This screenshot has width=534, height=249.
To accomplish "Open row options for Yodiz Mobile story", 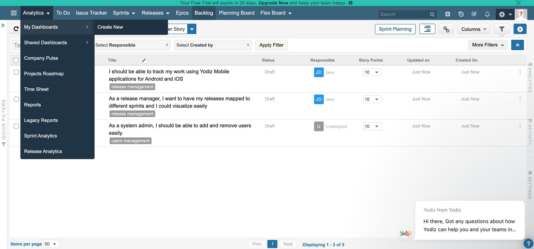I will coord(520,72).
